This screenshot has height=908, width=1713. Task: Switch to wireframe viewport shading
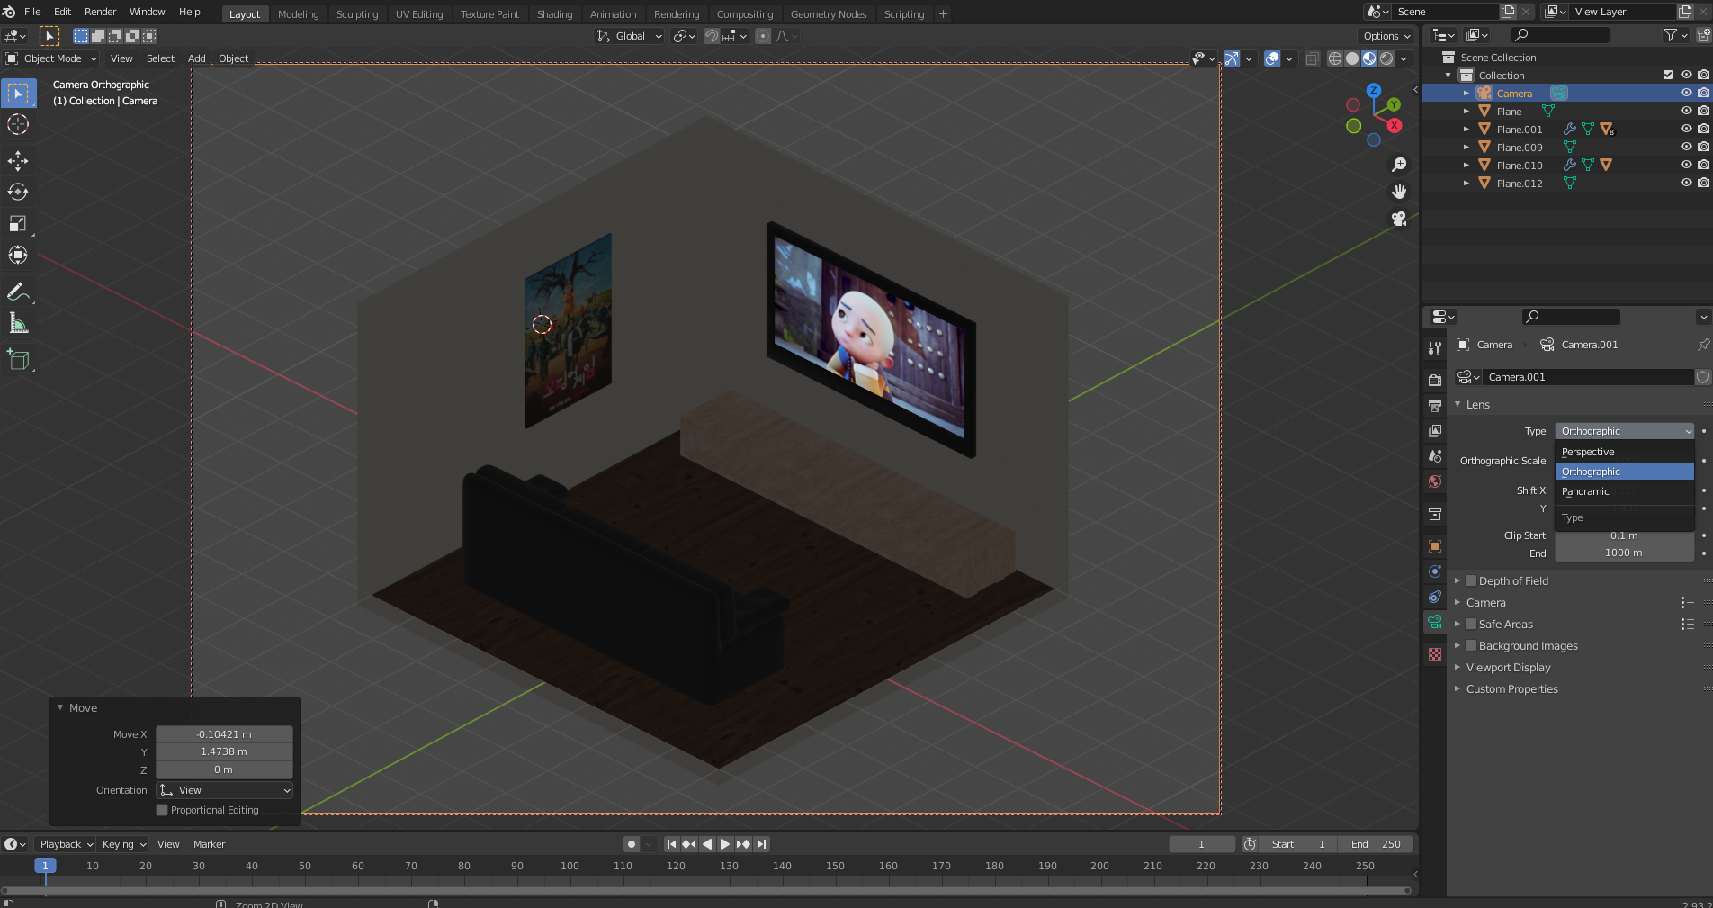[x=1335, y=58]
